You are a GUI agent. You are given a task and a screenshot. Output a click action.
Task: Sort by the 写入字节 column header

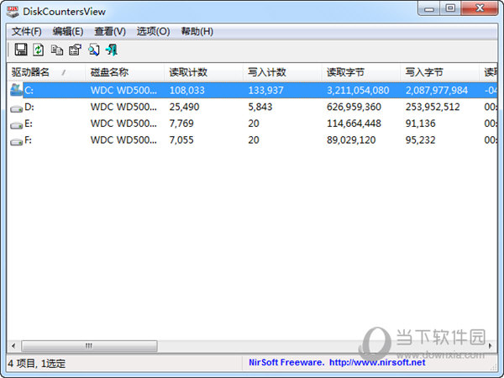coord(439,72)
